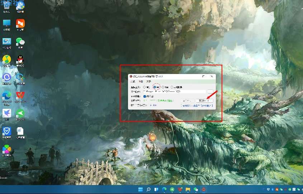Screen dimensions: 303x194
Task: Click the shield icon in system tray
Action: tap(268, 189)
